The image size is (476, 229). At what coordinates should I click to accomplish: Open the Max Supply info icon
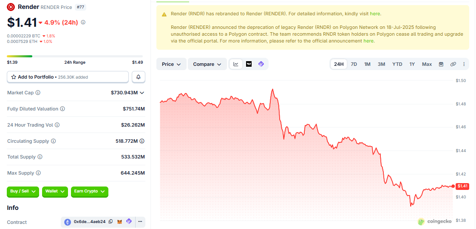point(38,173)
